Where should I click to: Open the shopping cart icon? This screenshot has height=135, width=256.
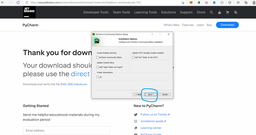tap(227, 12)
